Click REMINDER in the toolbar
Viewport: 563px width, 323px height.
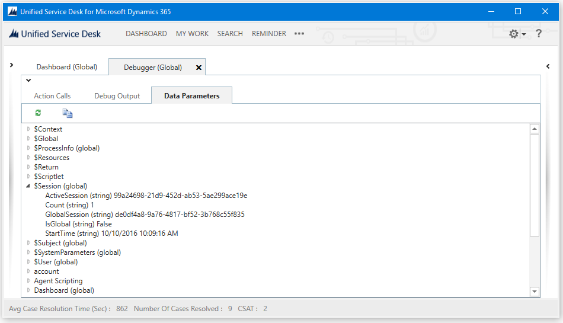click(x=269, y=33)
